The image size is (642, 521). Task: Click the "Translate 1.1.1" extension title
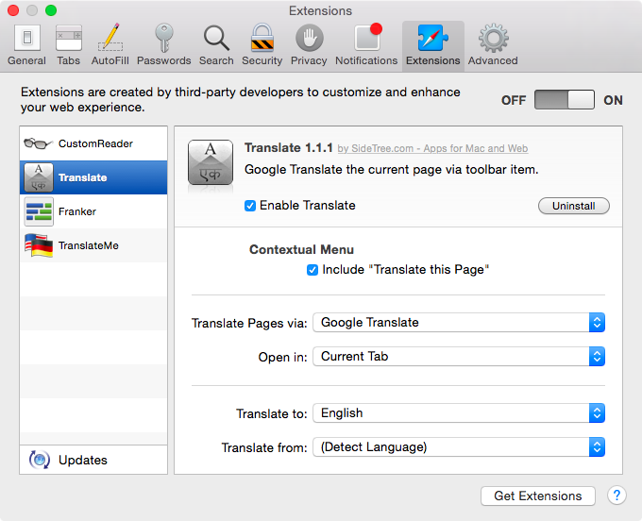pos(288,148)
